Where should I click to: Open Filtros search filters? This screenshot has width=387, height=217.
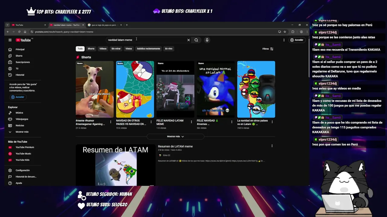click(x=268, y=49)
